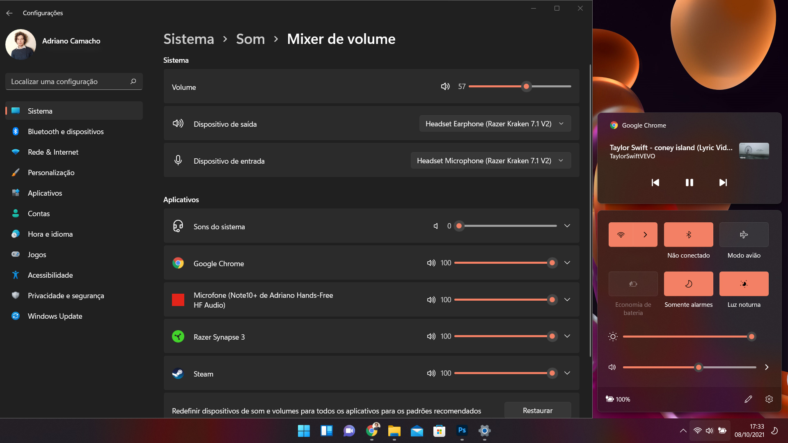Click the Razer Synapse 3 icon

178,336
